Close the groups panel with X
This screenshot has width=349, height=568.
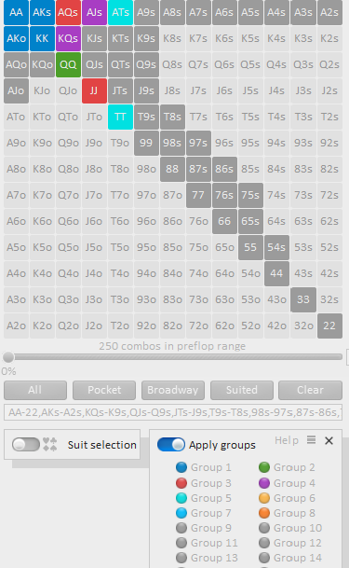tap(329, 440)
